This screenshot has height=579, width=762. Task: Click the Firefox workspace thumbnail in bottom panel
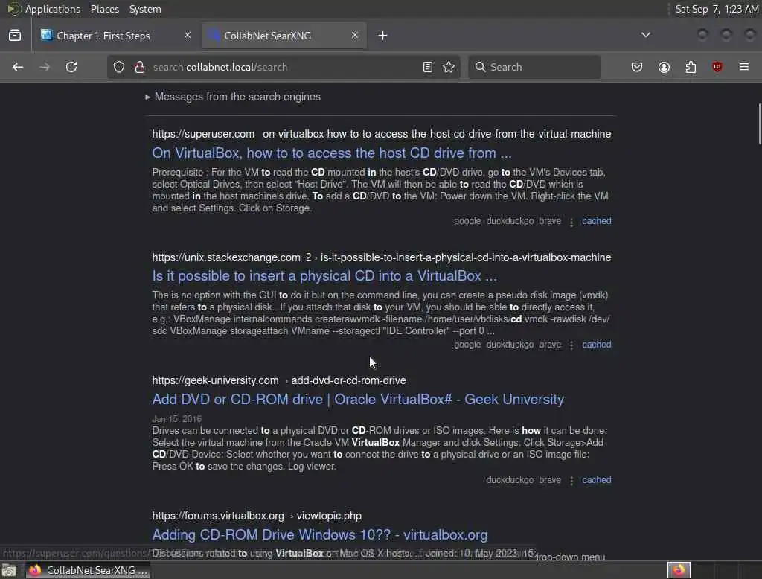coord(679,570)
